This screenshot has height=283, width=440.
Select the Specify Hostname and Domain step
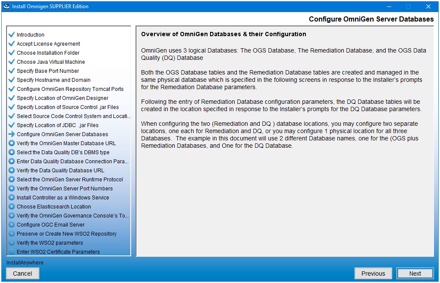click(x=53, y=80)
